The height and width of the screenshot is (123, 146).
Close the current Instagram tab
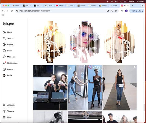128,6
